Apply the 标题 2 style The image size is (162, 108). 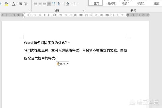[141, 4]
